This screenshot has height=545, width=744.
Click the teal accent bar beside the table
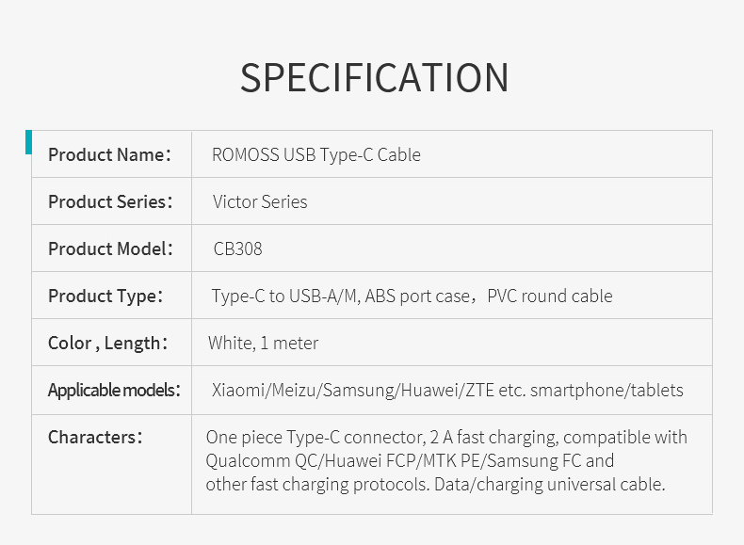click(x=28, y=142)
